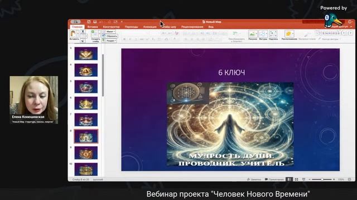Select slide 6 thumbnail
The height and width of the screenshot is (200, 357).
(x=86, y=103)
